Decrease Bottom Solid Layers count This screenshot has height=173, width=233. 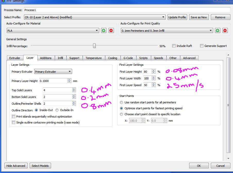coord(74,98)
